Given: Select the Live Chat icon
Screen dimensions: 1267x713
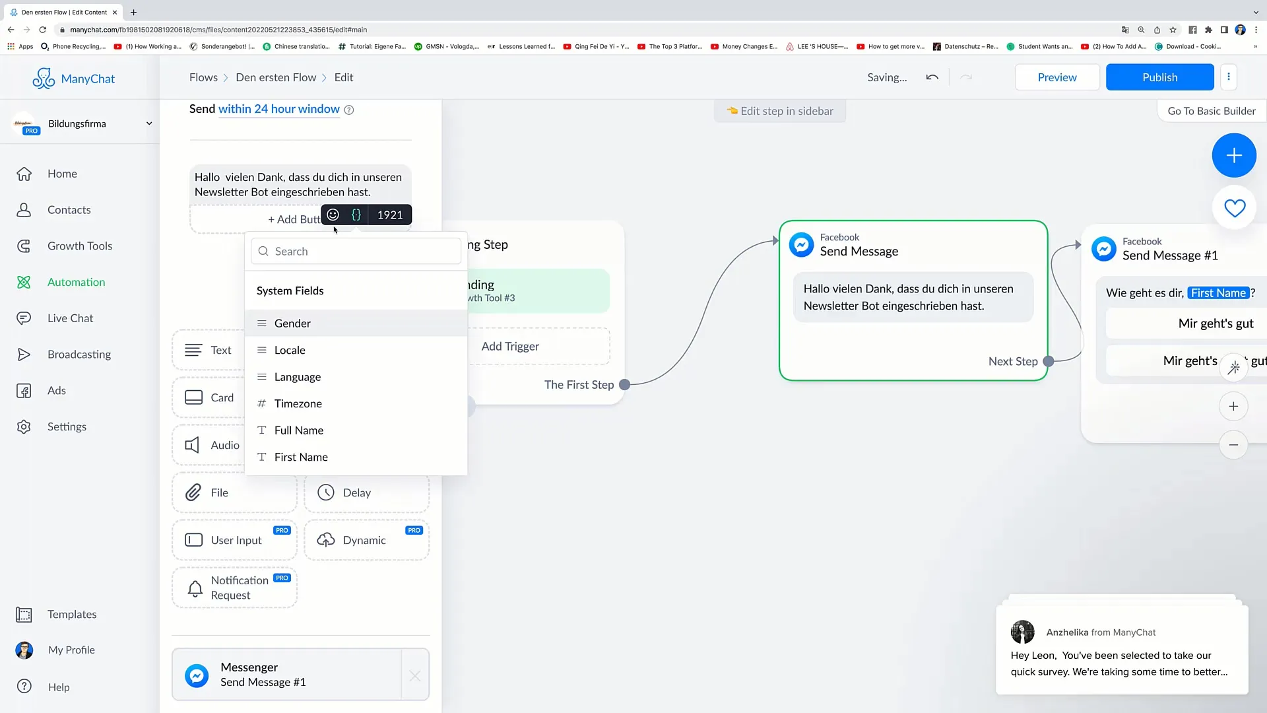Looking at the screenshot, I should click(x=24, y=318).
